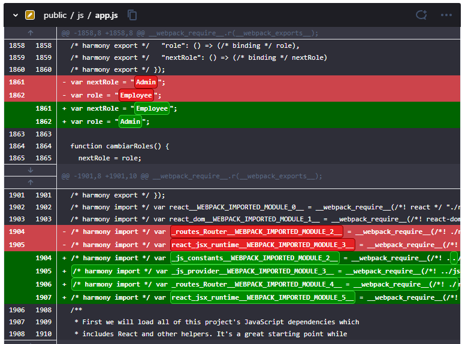Click deleted line number 1905
The image size is (465, 344).
(x=17, y=245)
